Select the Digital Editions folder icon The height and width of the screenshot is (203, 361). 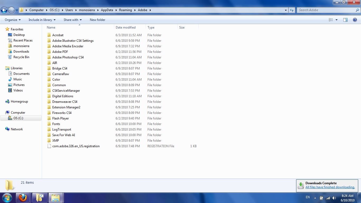49,96
